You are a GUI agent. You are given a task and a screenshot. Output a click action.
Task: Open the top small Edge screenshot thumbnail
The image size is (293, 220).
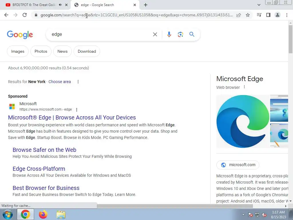(x=279, y=108)
